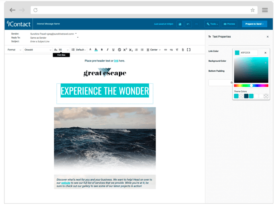This screenshot has height=205, width=274.
Task: Click the saturation gradient picker area
Action: point(251,70)
